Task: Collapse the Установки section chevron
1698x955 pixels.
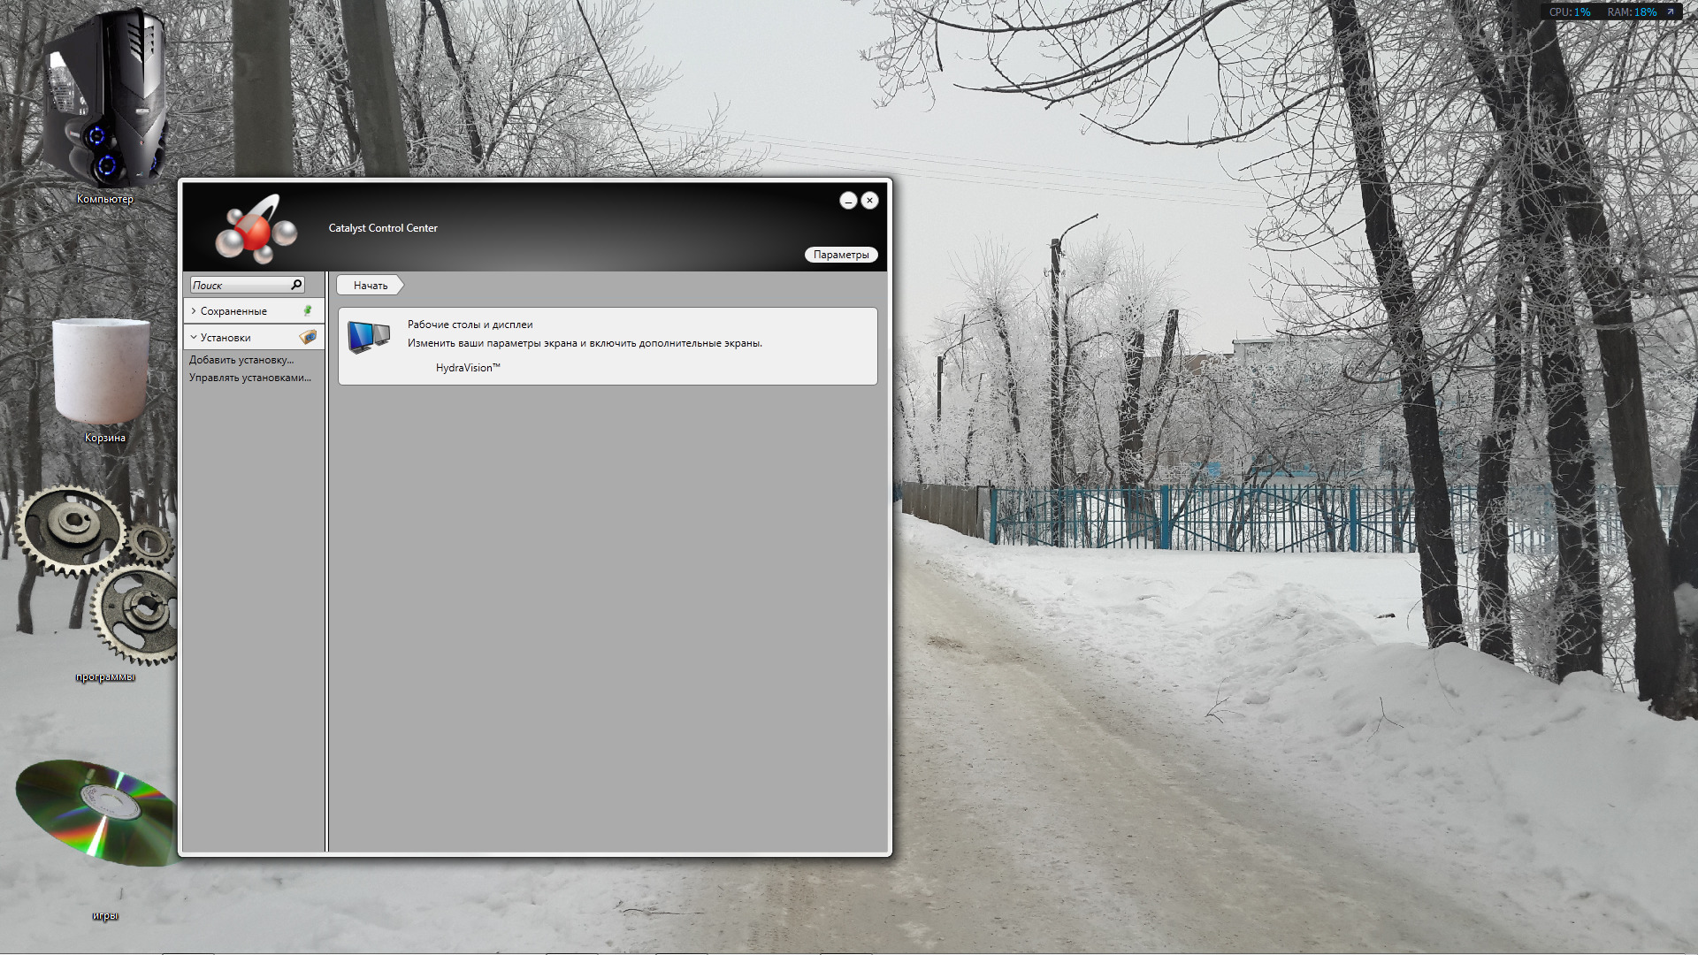Action: coord(194,337)
